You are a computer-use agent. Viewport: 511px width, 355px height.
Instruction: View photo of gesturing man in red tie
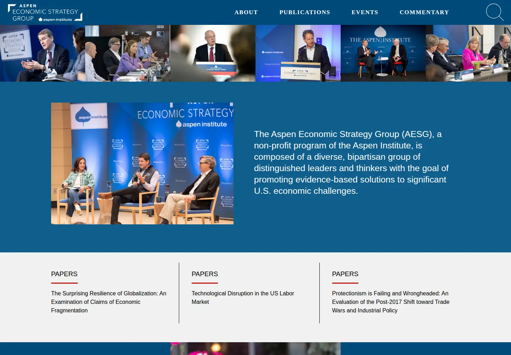(x=43, y=53)
